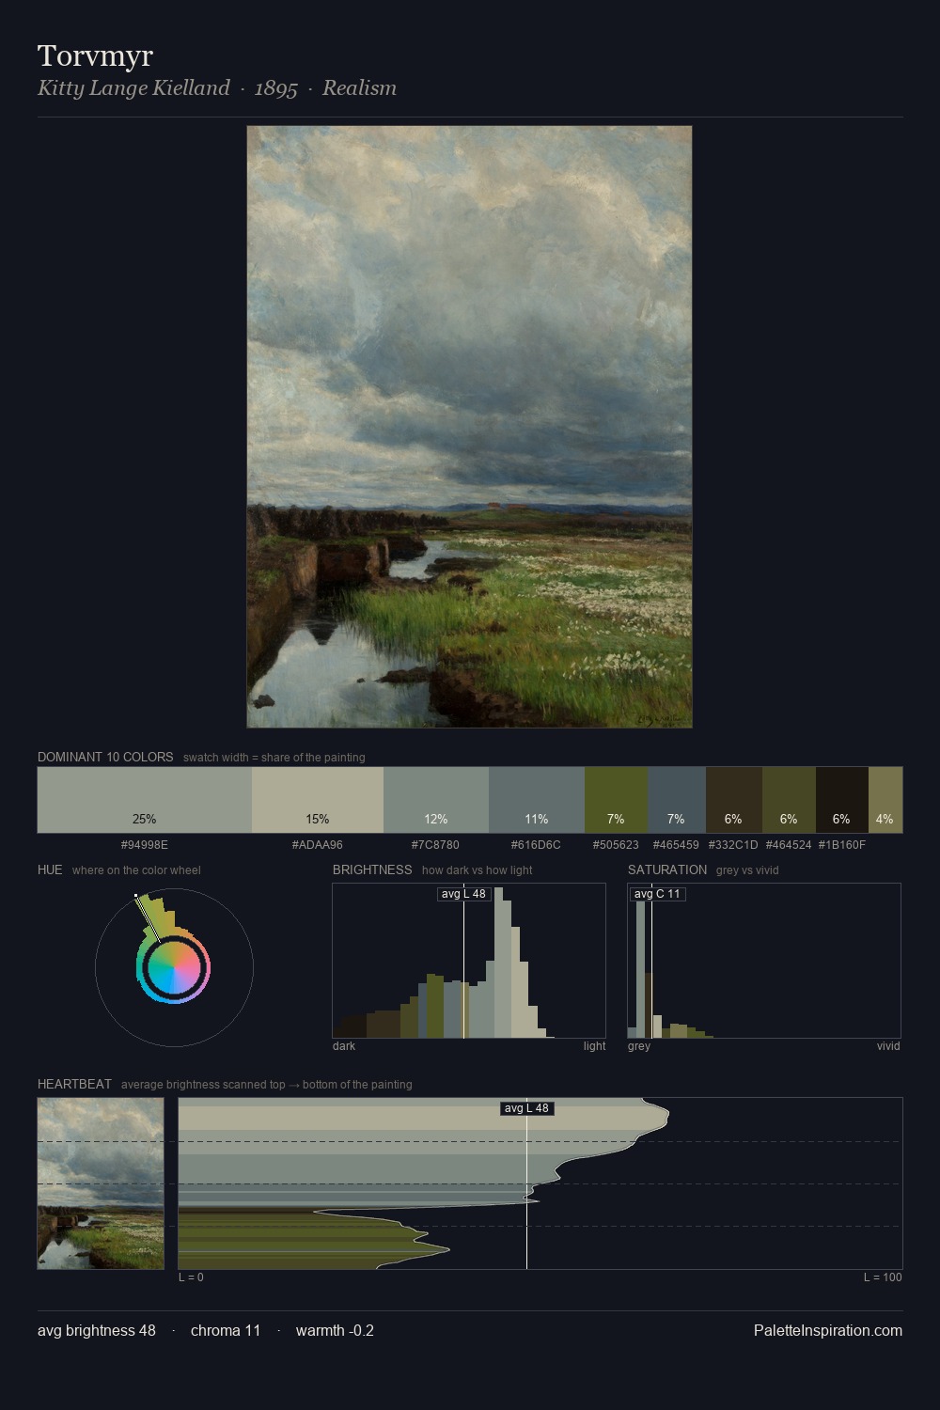Click the 'Realism' style label
Viewport: 940px width, 1410px height.
coord(359,88)
